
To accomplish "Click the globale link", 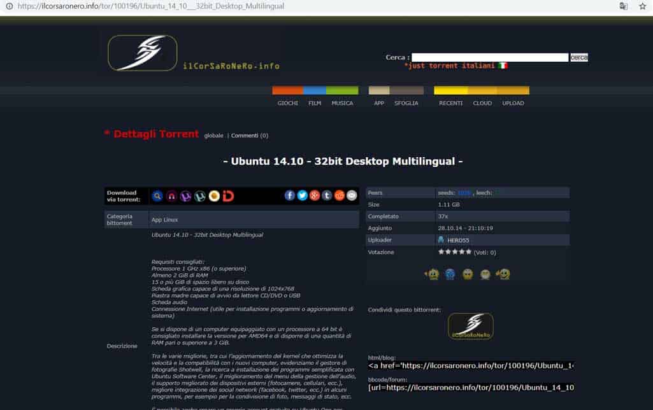I will pos(213,136).
